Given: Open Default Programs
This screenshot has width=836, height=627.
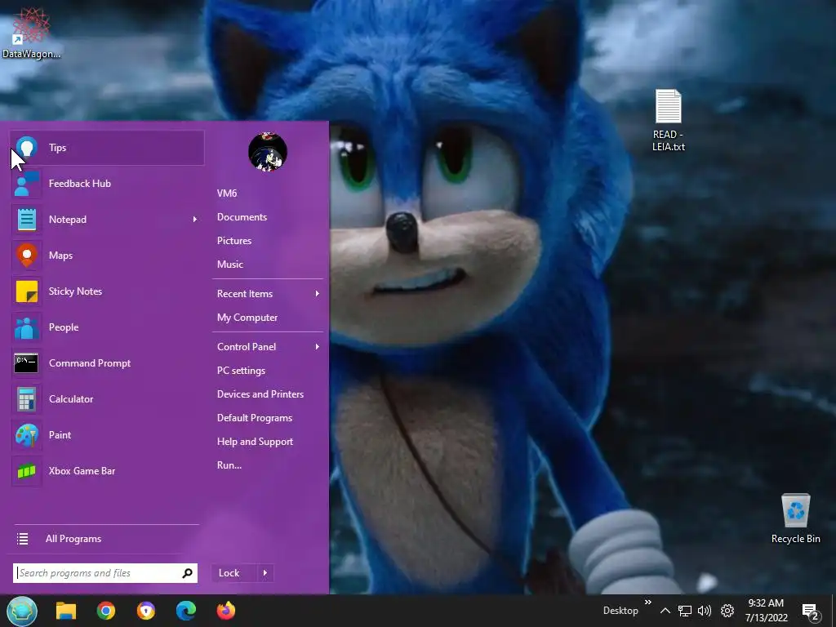Looking at the screenshot, I should [255, 418].
